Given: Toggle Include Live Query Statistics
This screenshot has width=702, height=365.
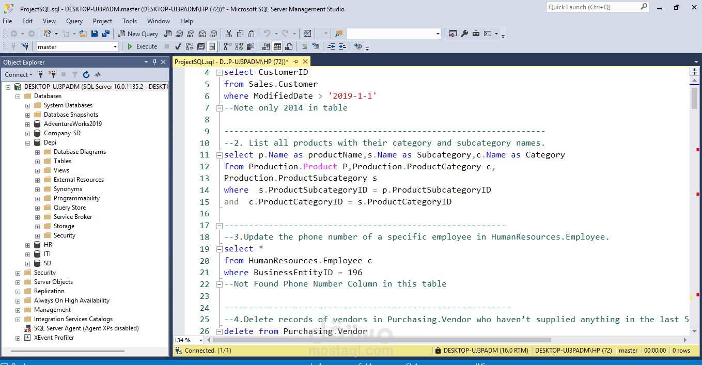Looking at the screenshot, I should 239,46.
